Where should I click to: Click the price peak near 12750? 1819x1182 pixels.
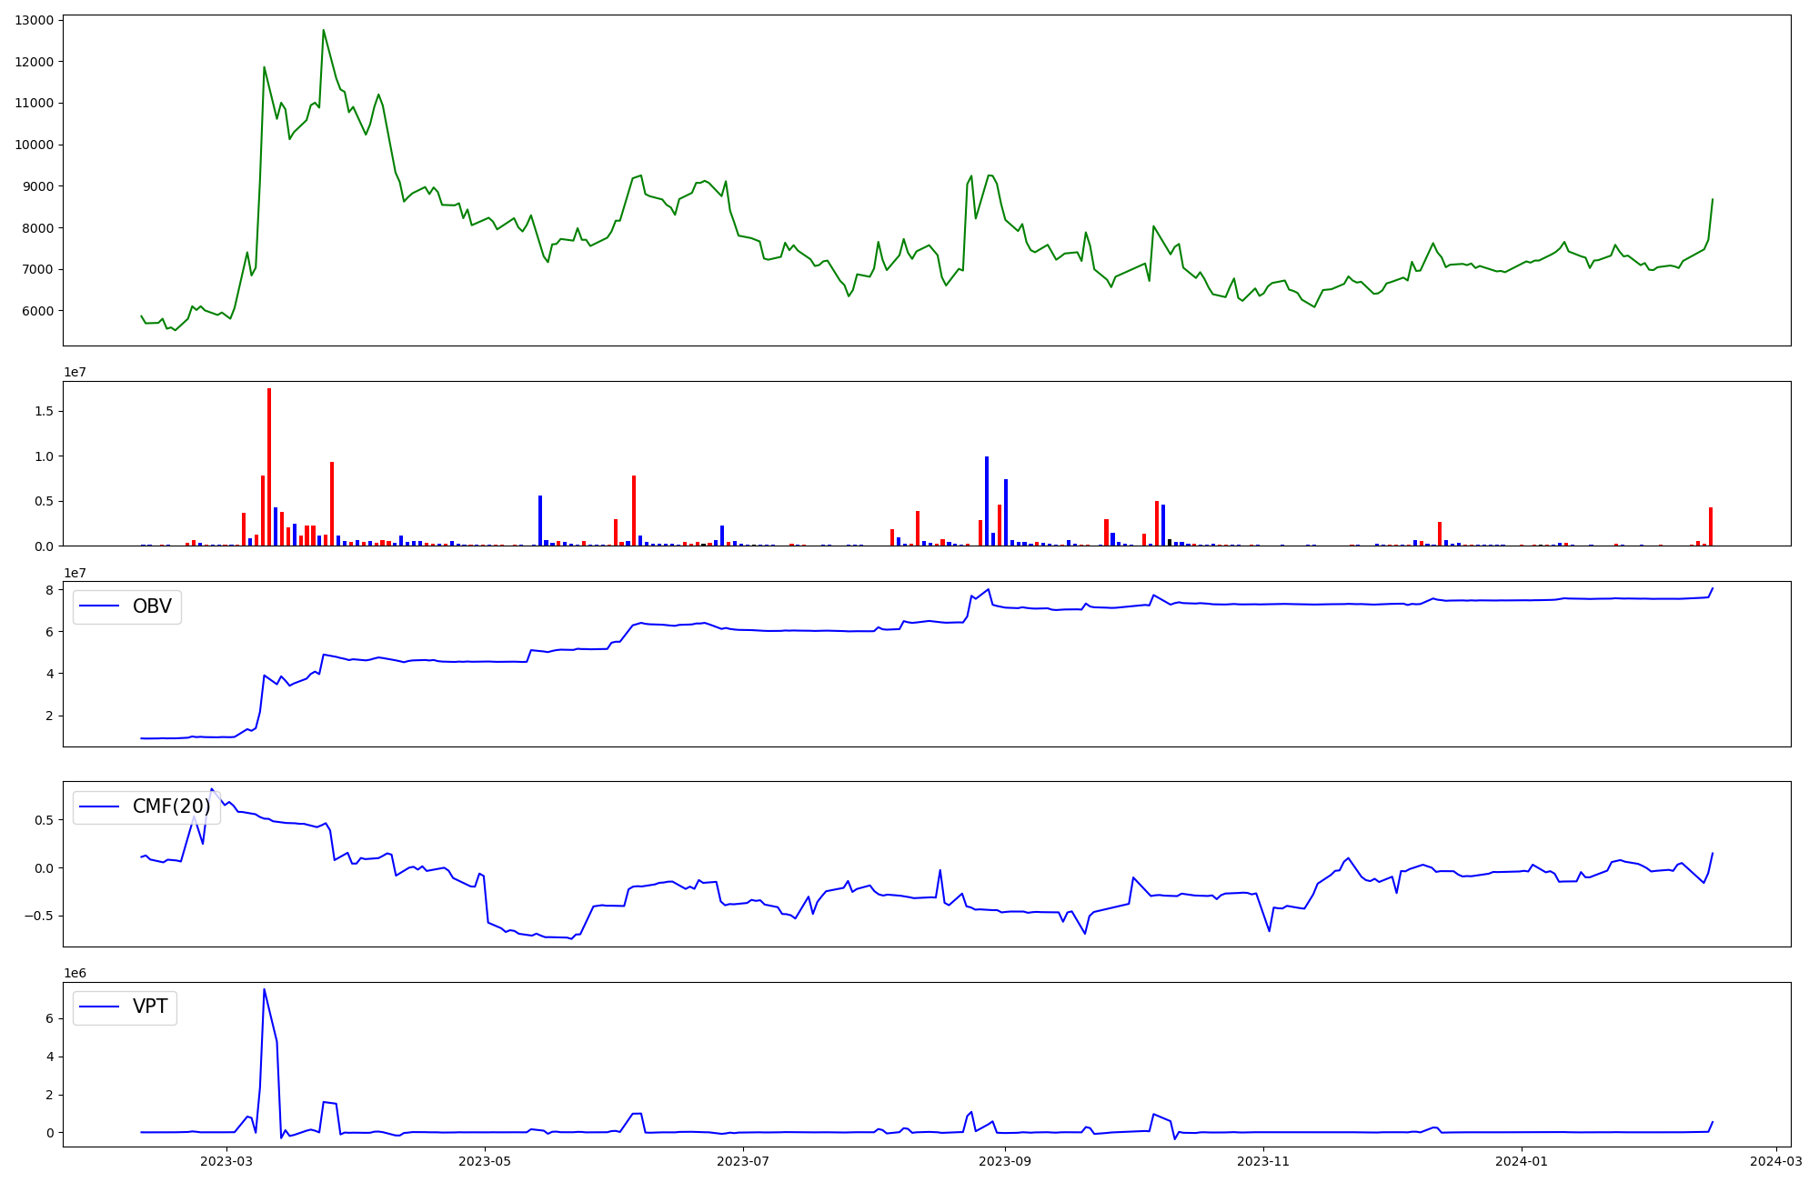click(x=323, y=30)
